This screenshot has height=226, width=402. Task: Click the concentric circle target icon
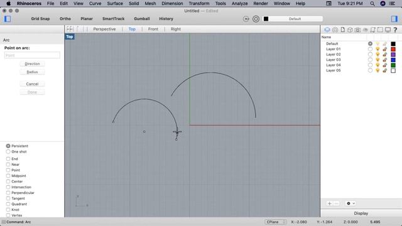coord(256,19)
